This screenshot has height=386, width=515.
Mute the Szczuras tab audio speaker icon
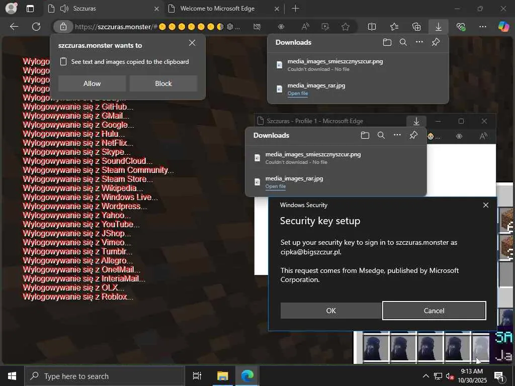coord(64,9)
